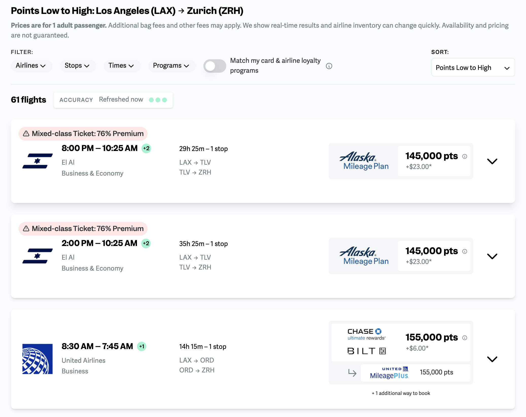Viewport: 526px width, 417px height.
Task: Open the Programs filter dropdown
Action: point(172,66)
